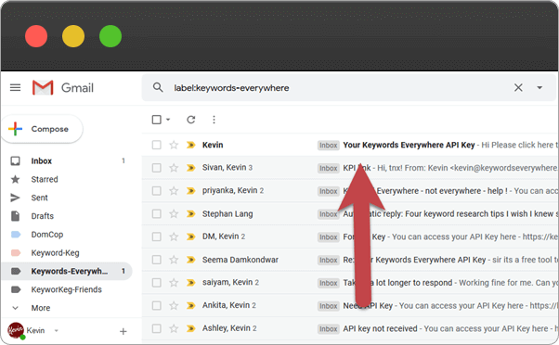Click the pink Keyword-Keg label icon
Viewport: 559px width, 345px height.
click(x=16, y=253)
